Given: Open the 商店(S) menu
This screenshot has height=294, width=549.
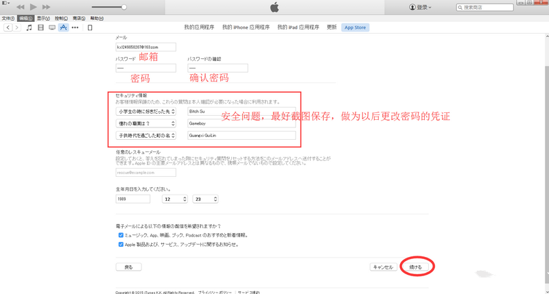Looking at the screenshot, I should pyautogui.click(x=79, y=19).
